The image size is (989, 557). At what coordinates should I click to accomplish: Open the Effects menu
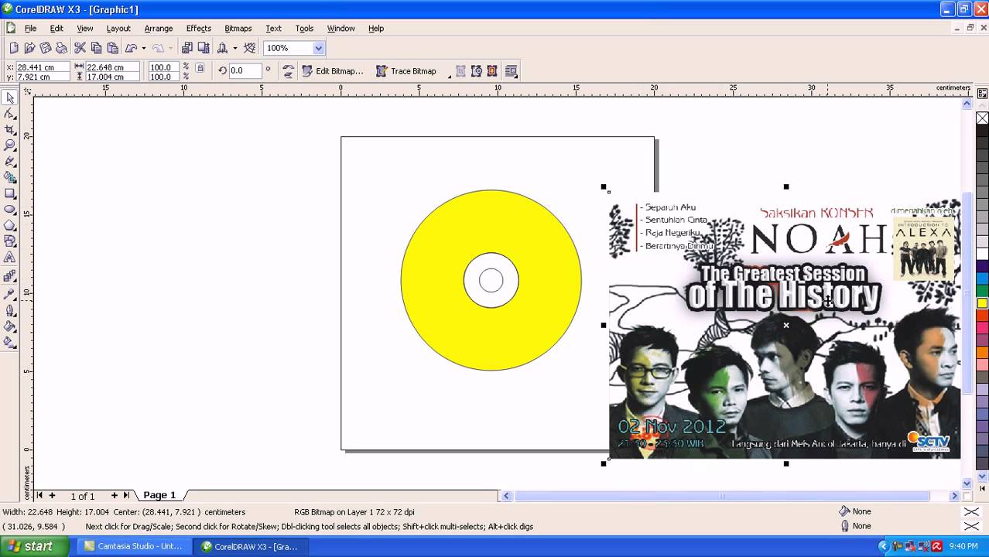pyautogui.click(x=199, y=29)
